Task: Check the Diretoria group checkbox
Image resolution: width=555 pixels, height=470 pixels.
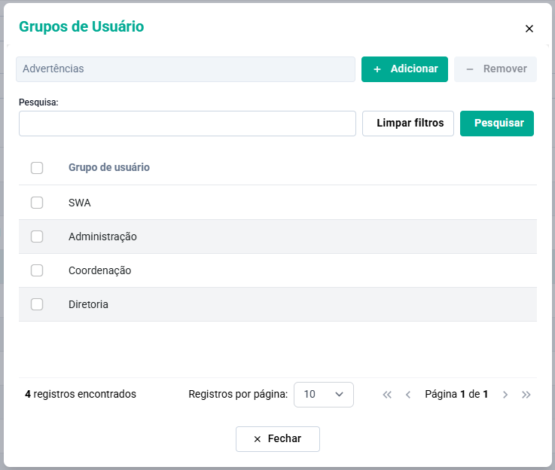Action: 37,304
